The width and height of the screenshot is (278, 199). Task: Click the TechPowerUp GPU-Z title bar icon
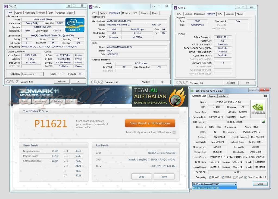point(192,91)
